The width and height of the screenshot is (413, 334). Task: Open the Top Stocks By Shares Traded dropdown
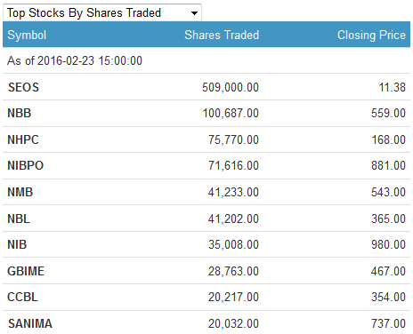[102, 12]
